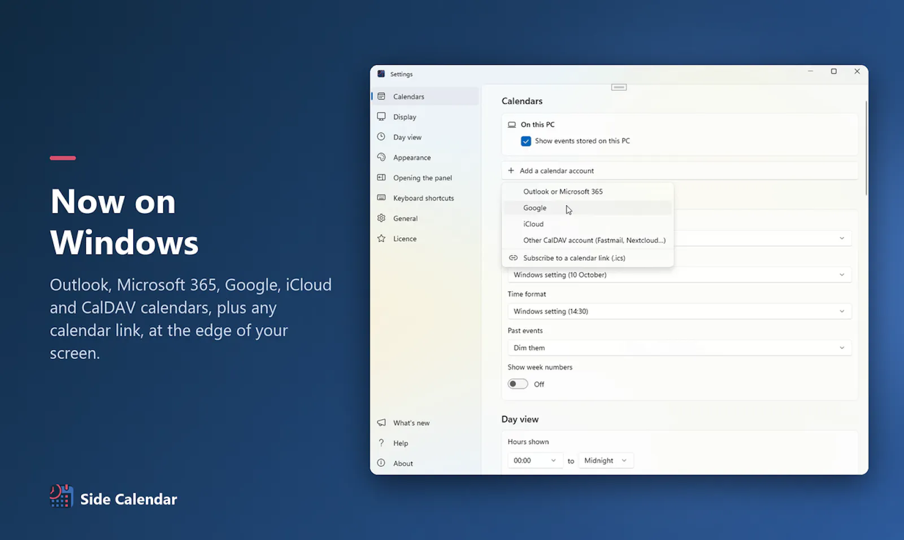Open the 00:00 start hour dropdown
The height and width of the screenshot is (540, 904).
tap(535, 460)
